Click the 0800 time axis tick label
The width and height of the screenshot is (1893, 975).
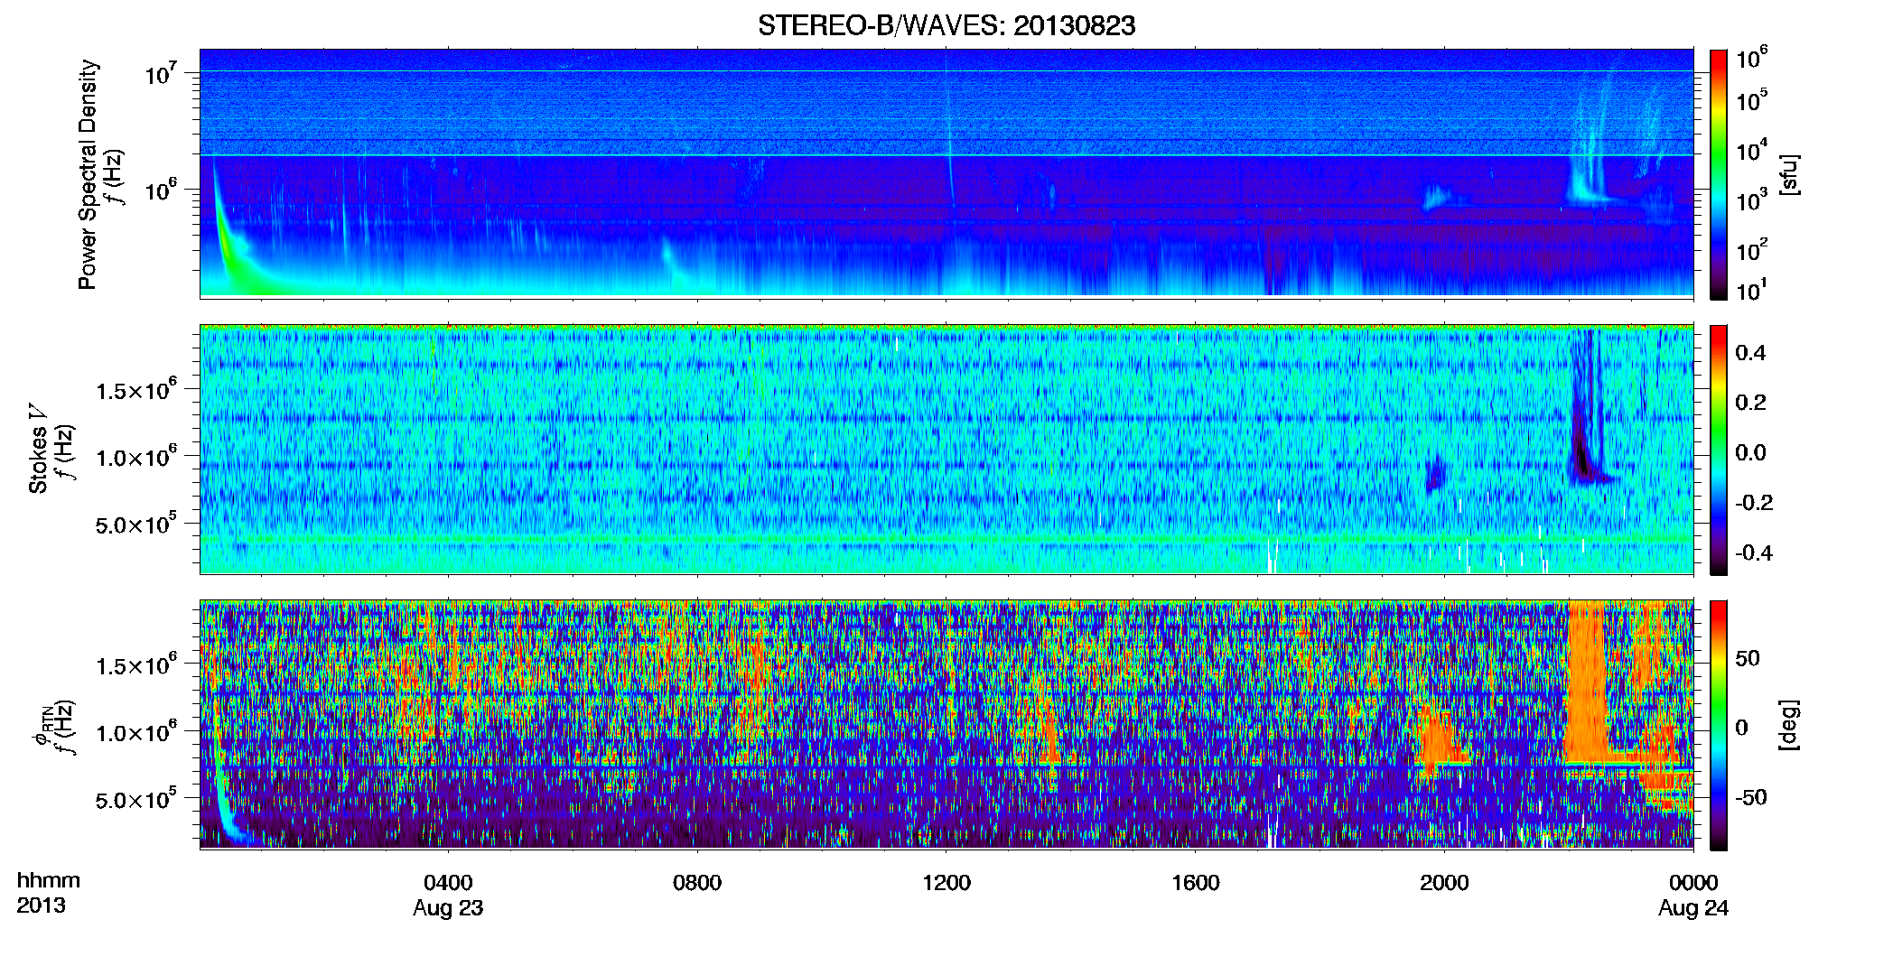697,882
